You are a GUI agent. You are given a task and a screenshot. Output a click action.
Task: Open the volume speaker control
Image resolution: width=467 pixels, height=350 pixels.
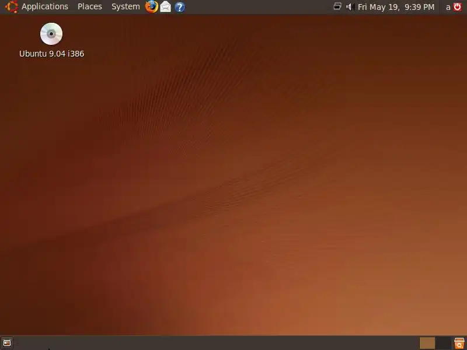click(x=349, y=6)
